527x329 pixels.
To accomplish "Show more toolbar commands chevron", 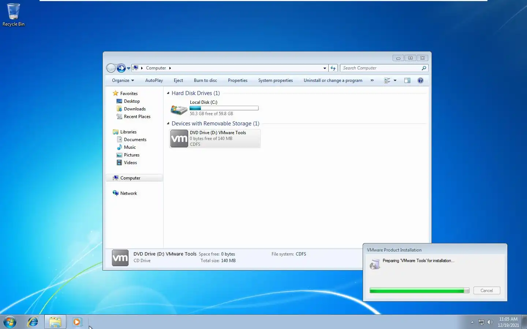I will click(372, 80).
